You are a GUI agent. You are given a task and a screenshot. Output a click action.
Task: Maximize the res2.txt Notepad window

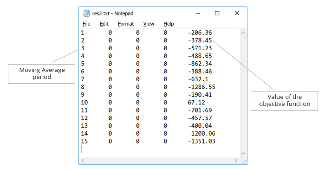[x=217, y=13]
